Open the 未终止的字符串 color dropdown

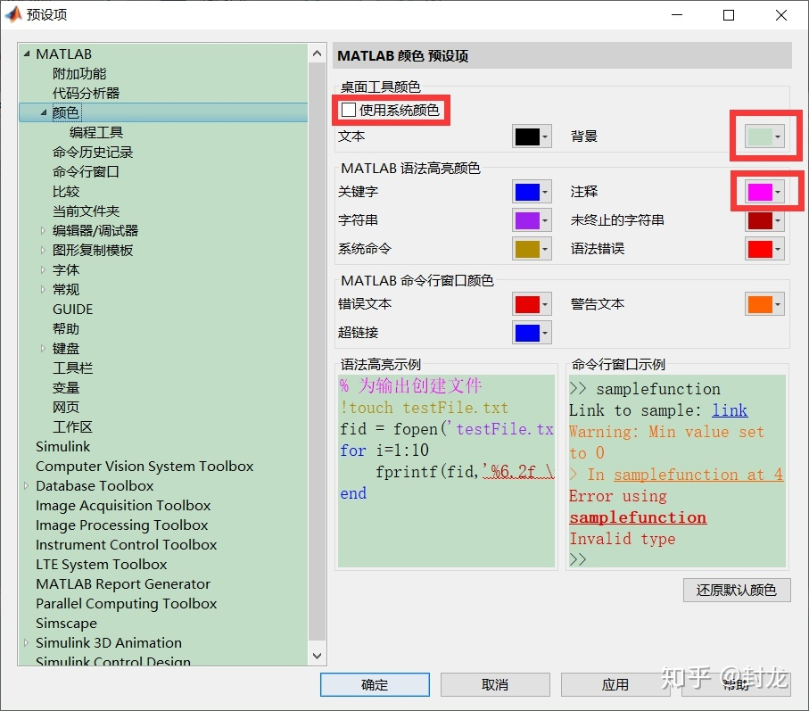point(764,221)
